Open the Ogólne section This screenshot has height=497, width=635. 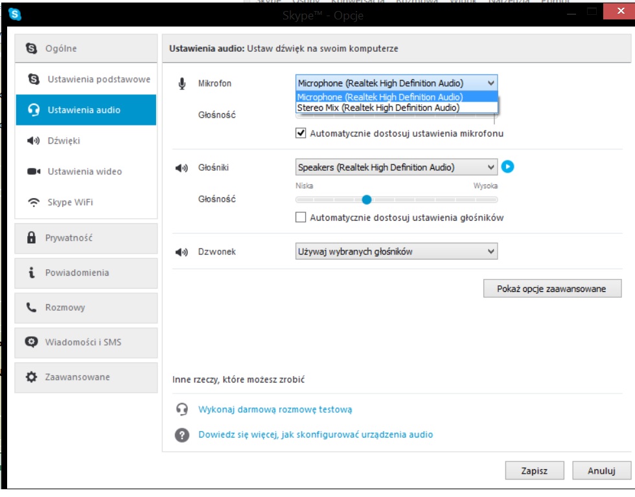pyautogui.click(x=86, y=49)
